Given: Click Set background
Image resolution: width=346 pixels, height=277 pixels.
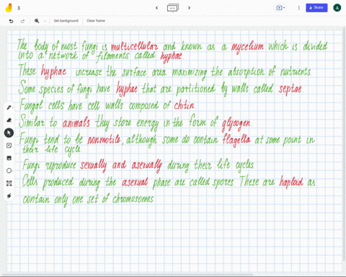Looking at the screenshot, I should pyautogui.click(x=66, y=21).
